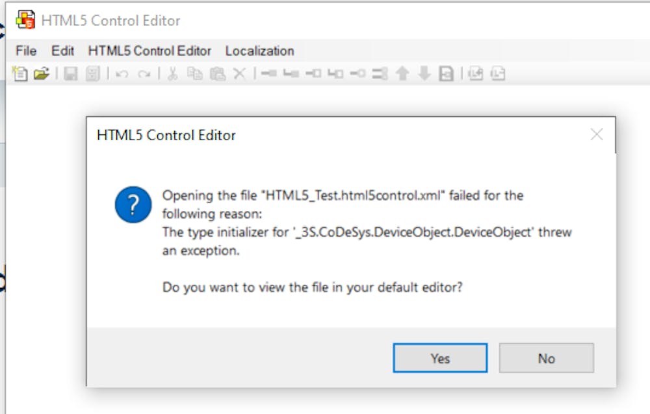Open the Localization menu

tap(259, 51)
